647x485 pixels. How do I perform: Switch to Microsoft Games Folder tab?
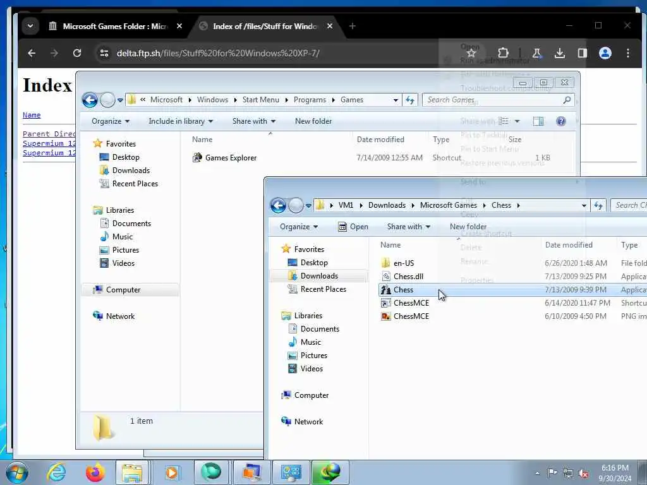click(x=115, y=26)
